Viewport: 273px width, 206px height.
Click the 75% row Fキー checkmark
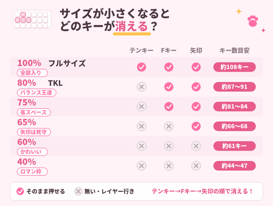pyautogui.click(x=169, y=106)
